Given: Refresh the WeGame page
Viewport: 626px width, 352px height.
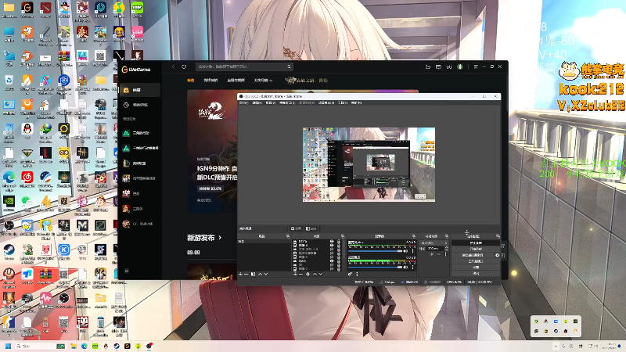Looking at the screenshot, I should [184, 66].
